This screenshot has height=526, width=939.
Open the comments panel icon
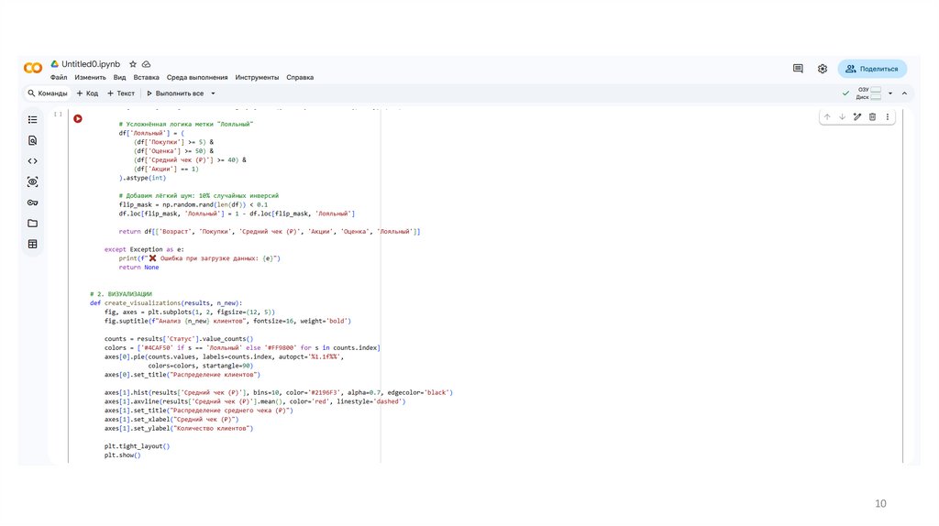tap(798, 69)
